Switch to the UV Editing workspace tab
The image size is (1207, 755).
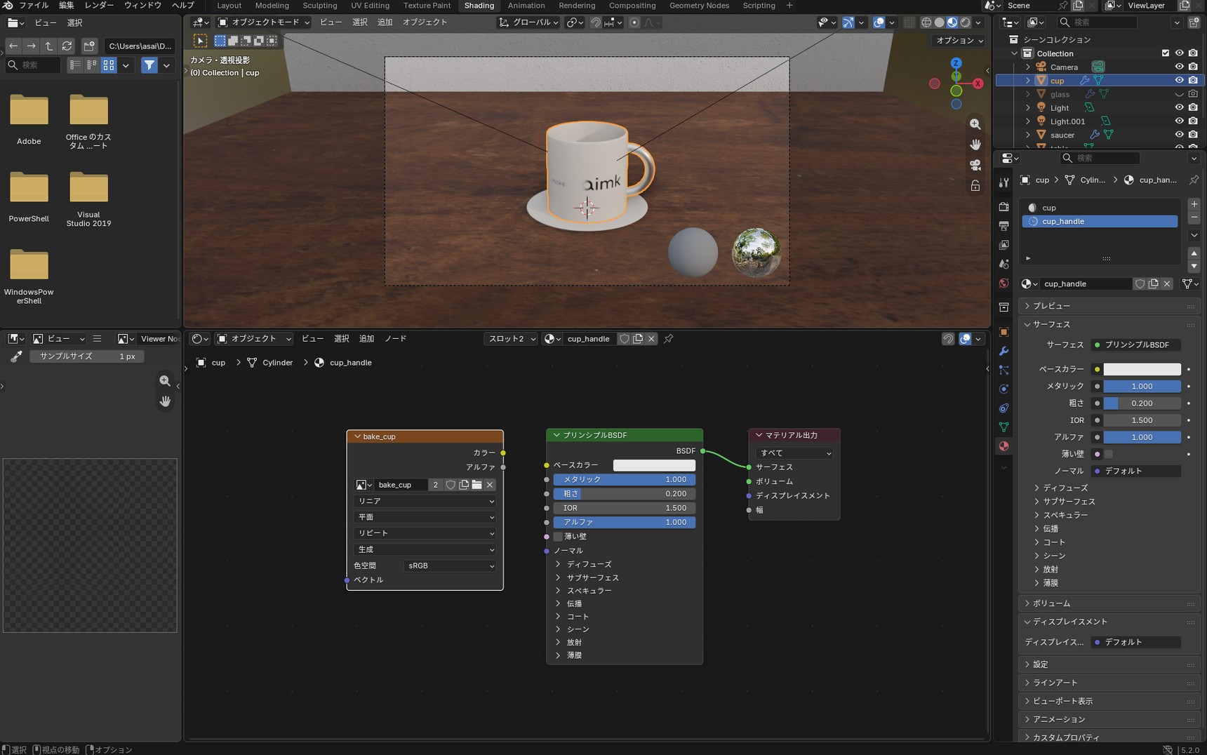(370, 6)
